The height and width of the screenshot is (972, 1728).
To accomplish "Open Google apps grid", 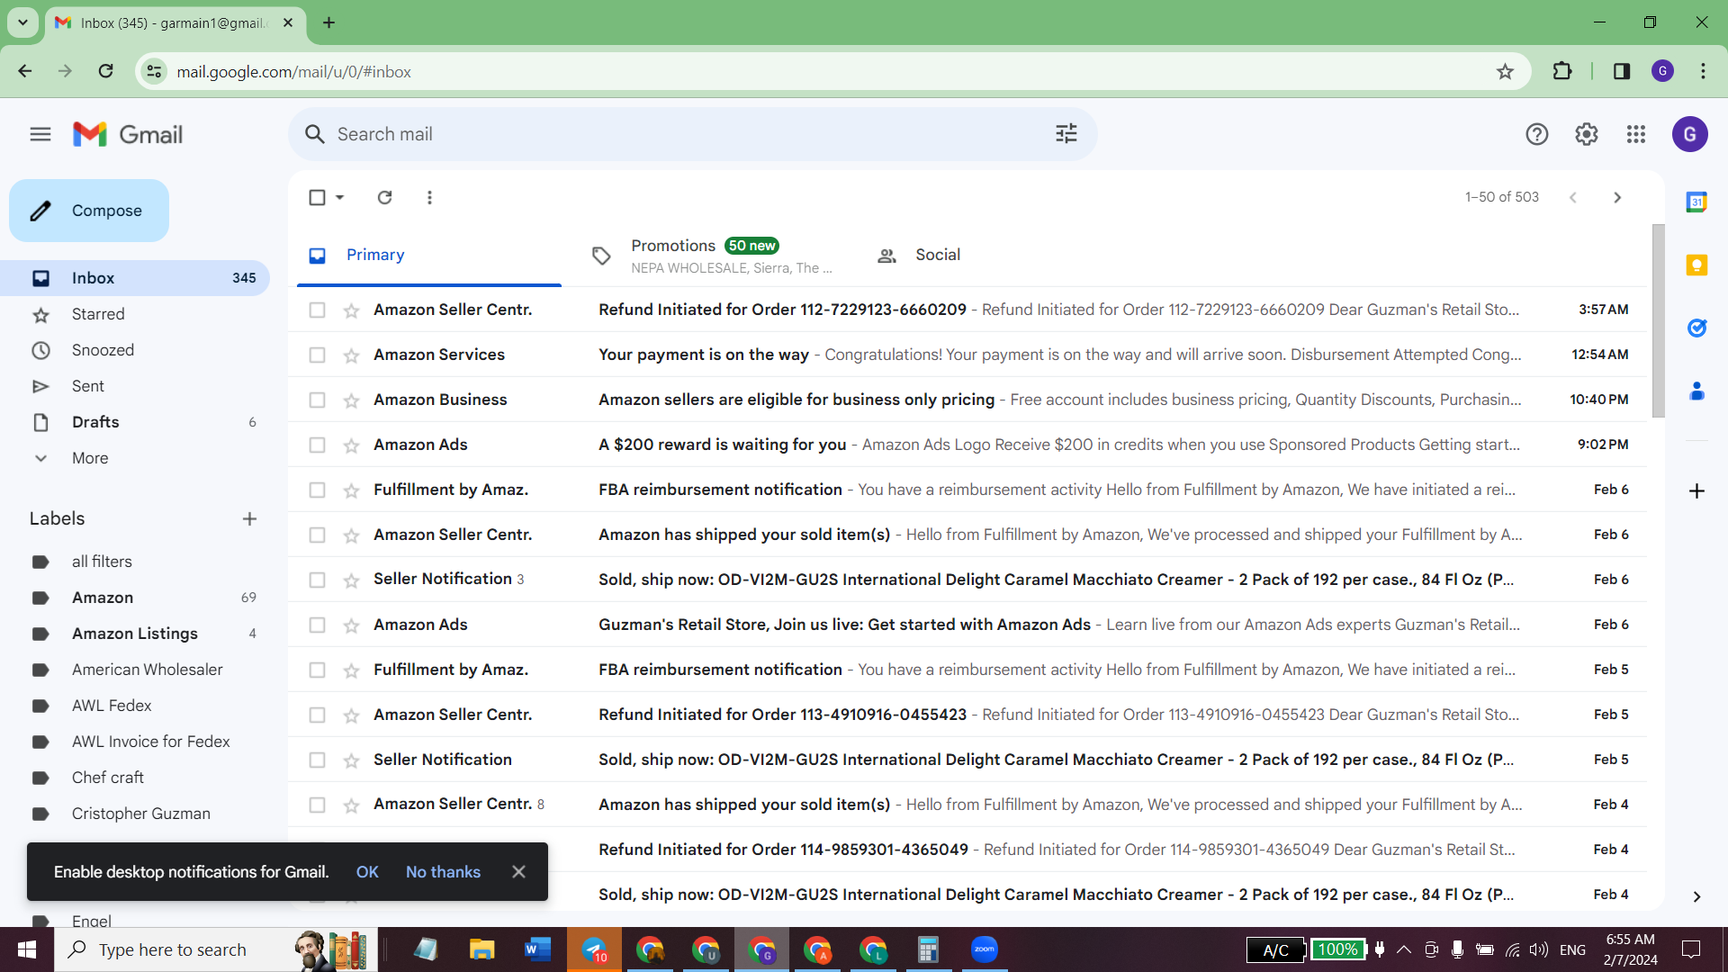I will [x=1636, y=134].
